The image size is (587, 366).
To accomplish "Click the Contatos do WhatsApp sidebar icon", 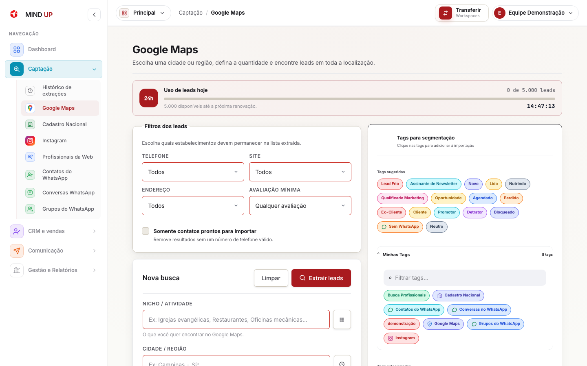I will 30,175.
